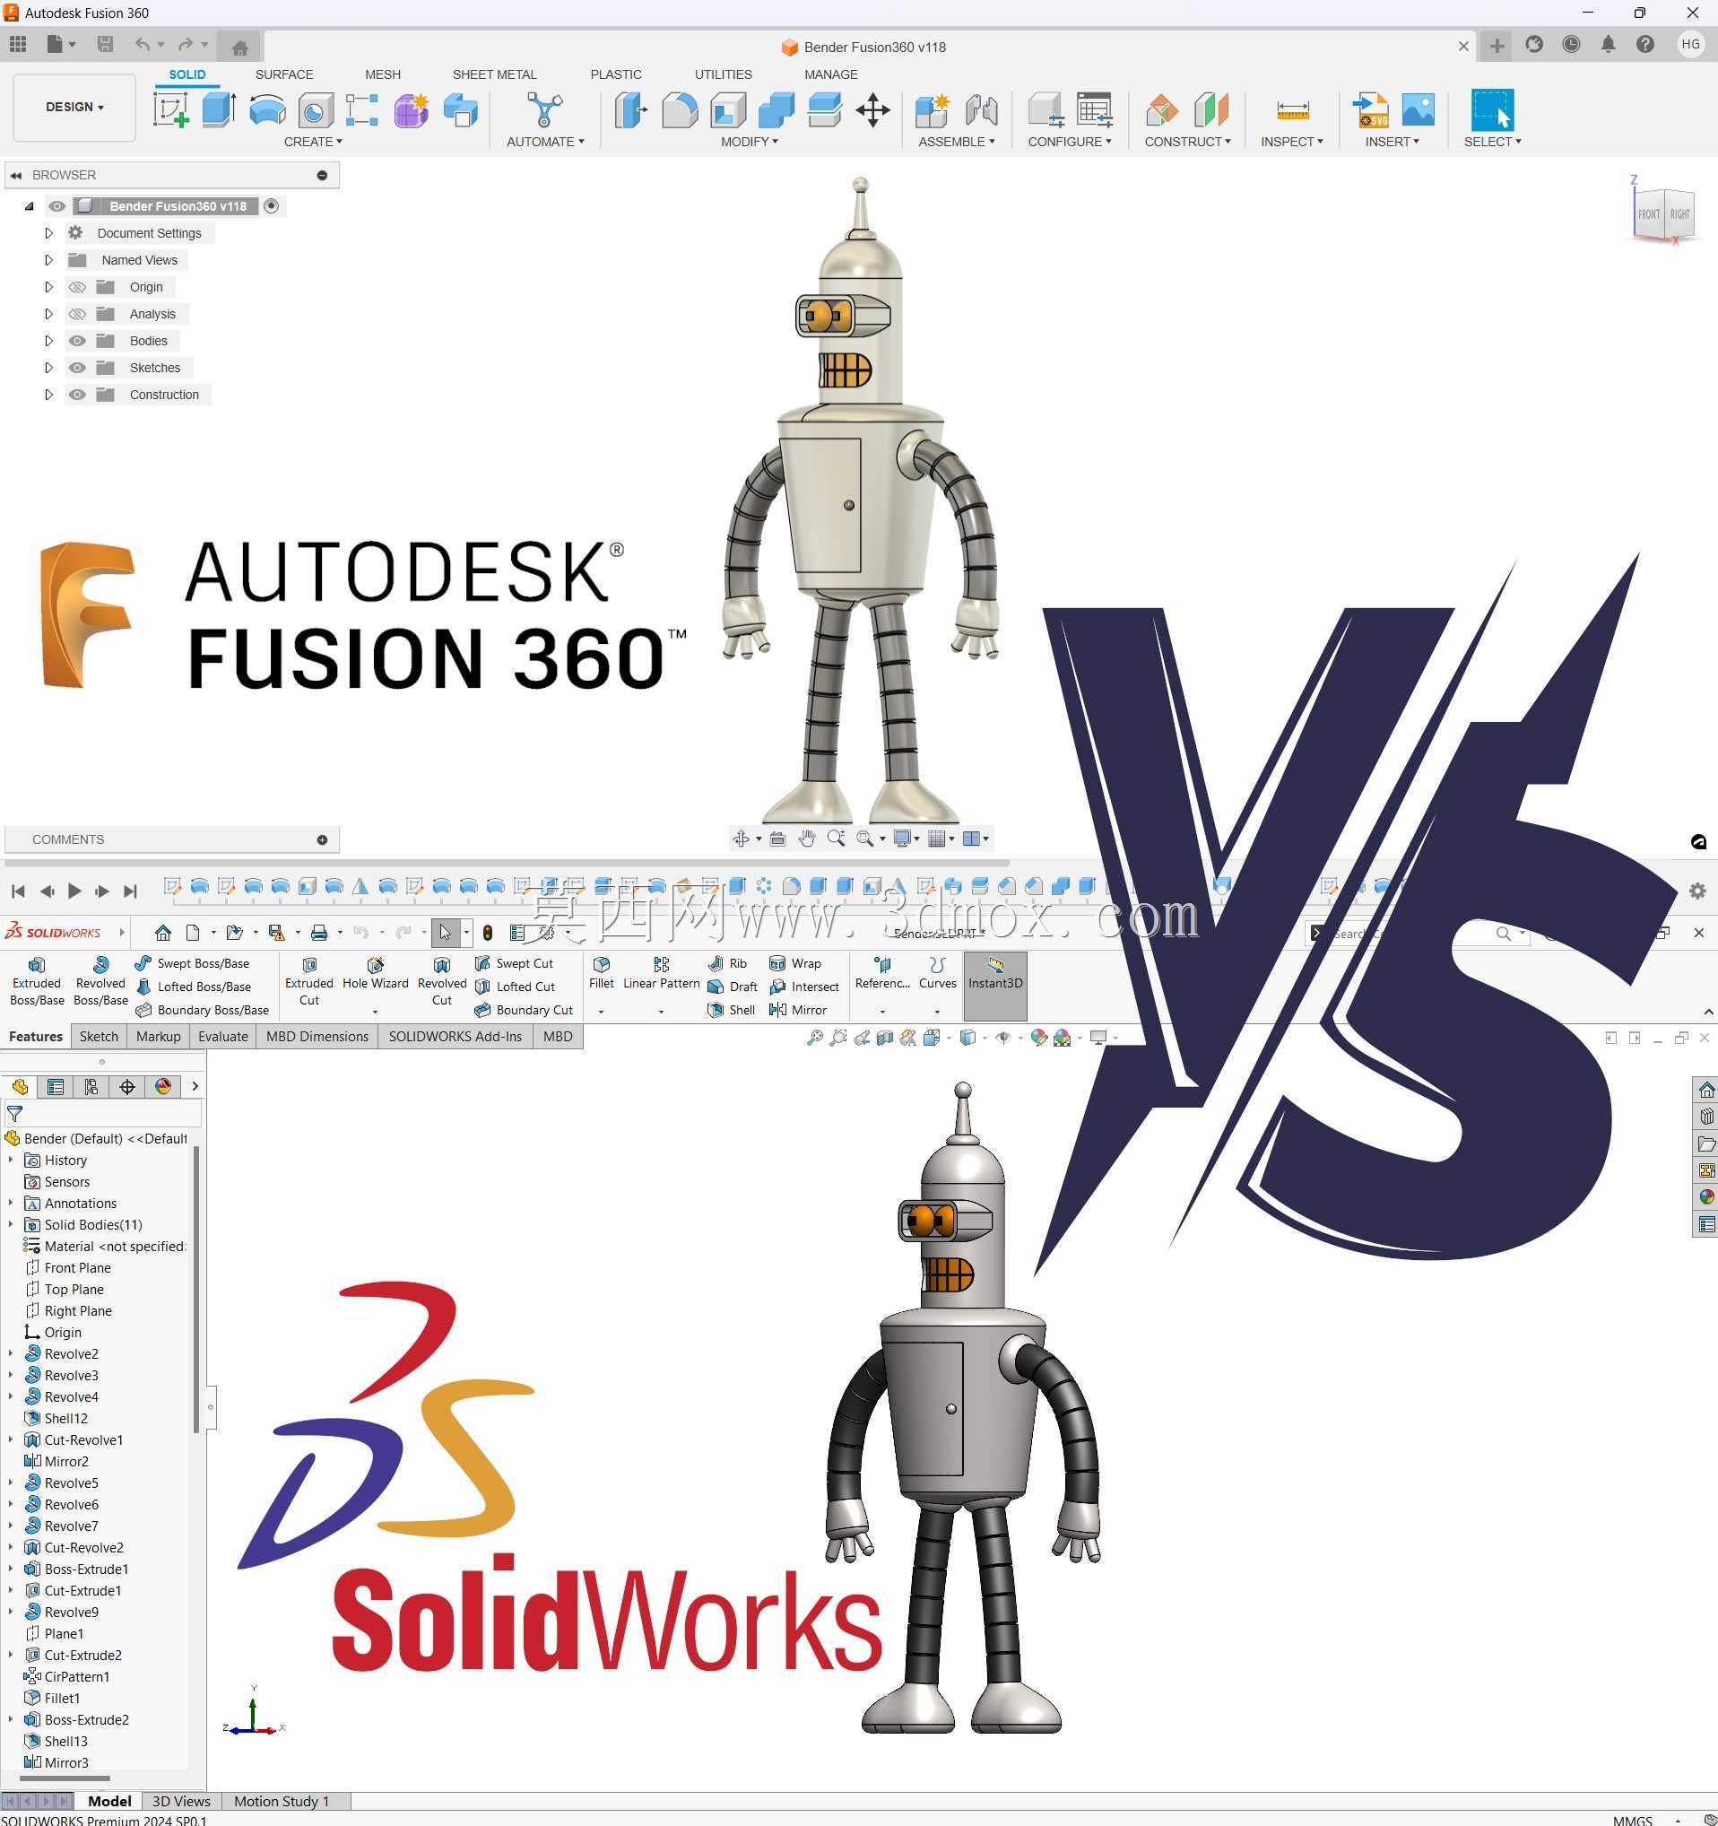Toggle visibility of Analysis folder
The width and height of the screenshot is (1718, 1826).
click(78, 314)
